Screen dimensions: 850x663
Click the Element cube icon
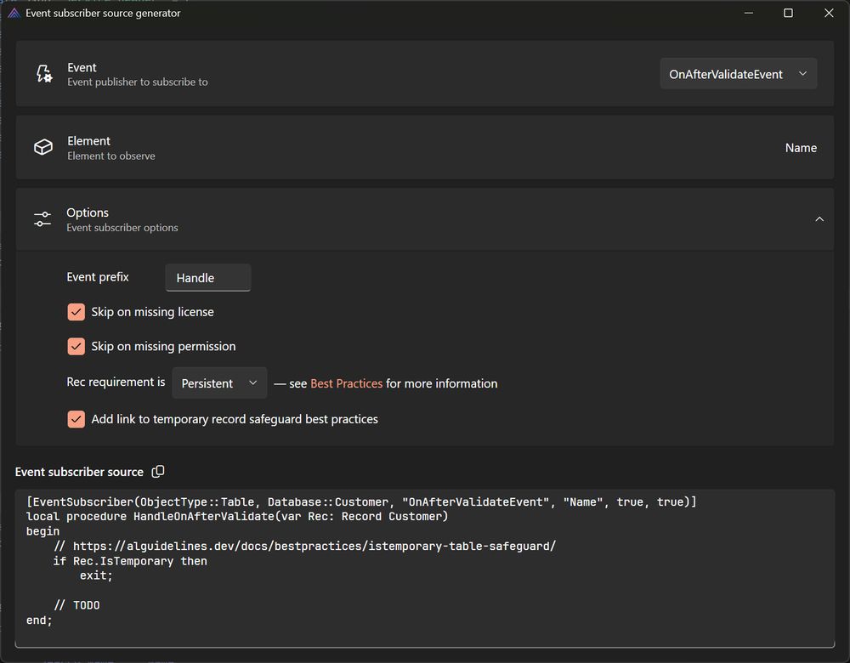coord(43,147)
